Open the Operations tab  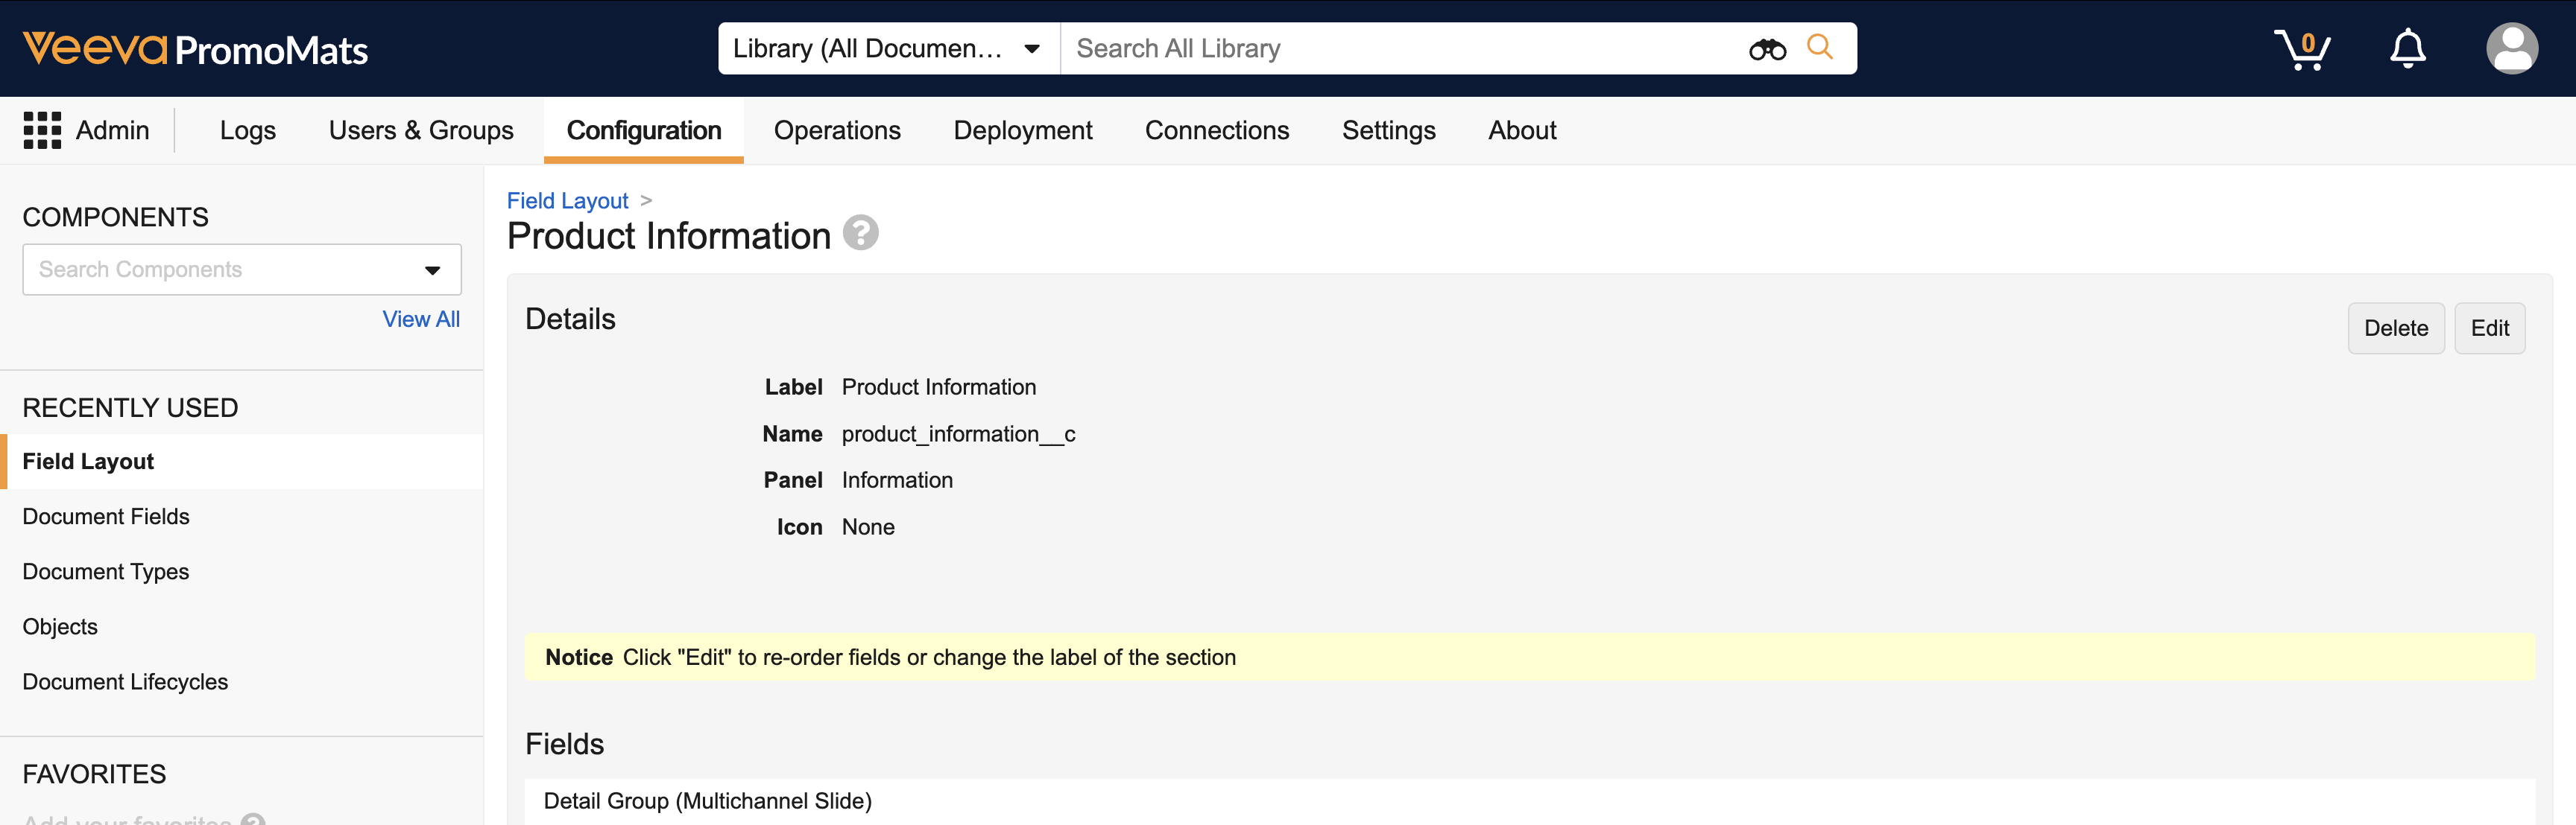coord(837,131)
